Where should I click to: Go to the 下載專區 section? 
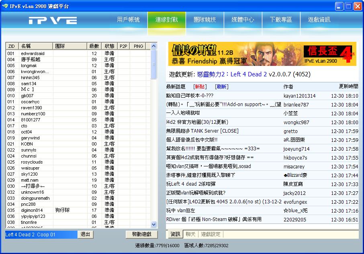(281, 20)
